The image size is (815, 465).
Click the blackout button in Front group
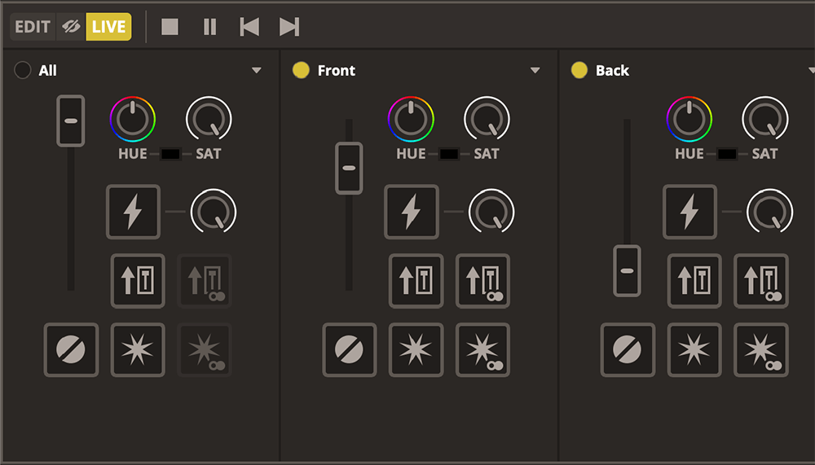coord(350,349)
